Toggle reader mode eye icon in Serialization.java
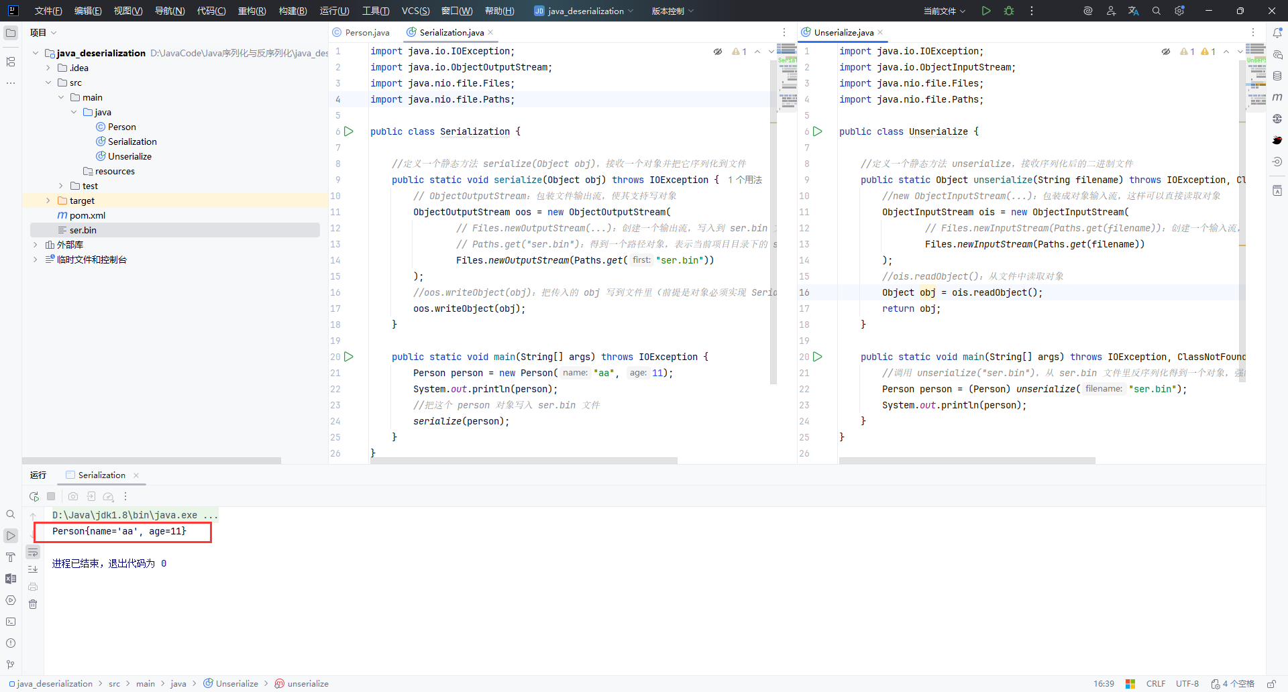 click(x=718, y=52)
